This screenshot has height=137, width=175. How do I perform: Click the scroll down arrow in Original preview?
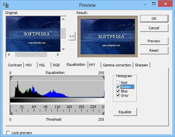point(63,49)
